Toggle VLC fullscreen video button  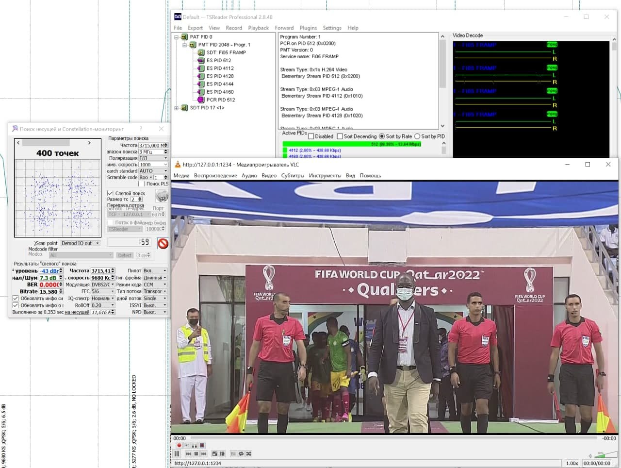point(215,453)
